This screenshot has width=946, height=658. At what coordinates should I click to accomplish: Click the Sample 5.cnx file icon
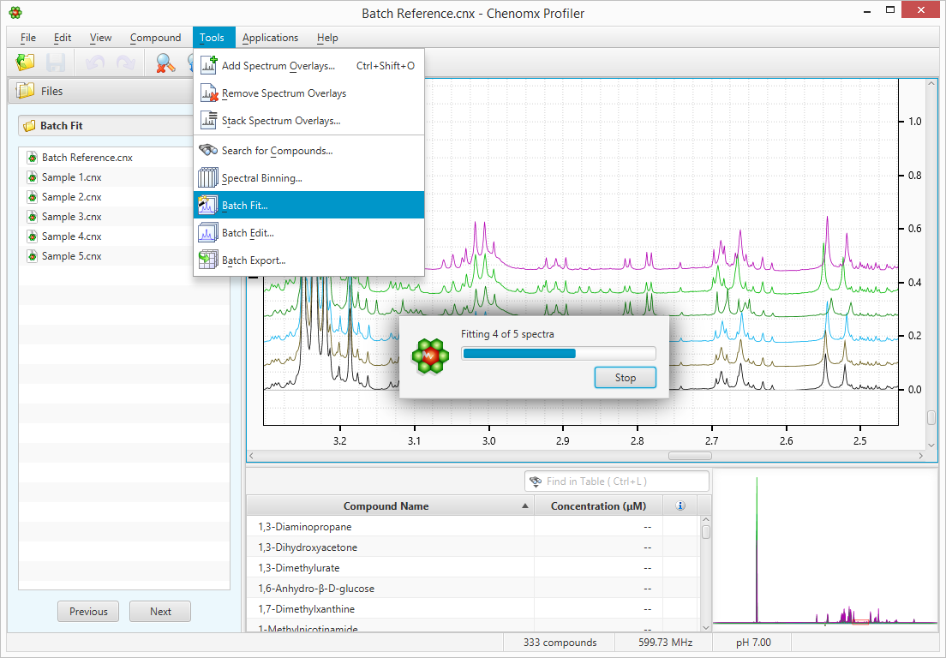(32, 256)
